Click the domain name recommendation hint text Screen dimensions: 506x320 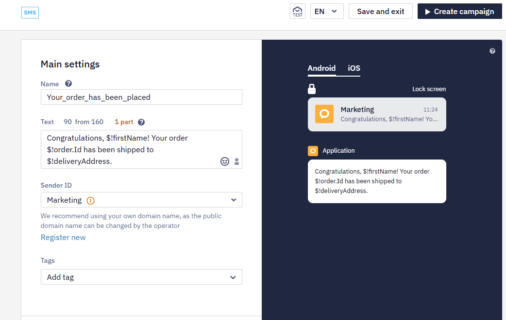tap(131, 221)
